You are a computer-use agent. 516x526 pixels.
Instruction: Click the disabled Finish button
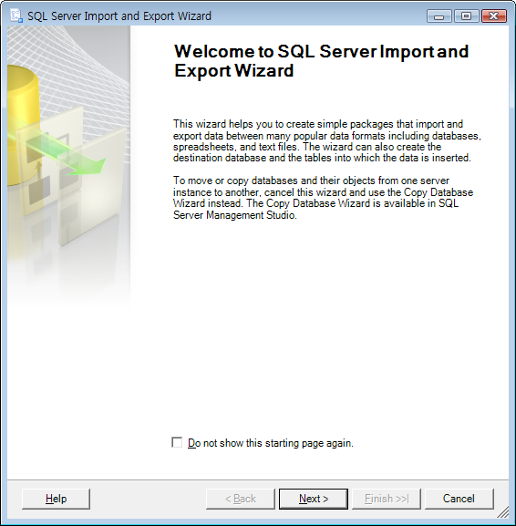pos(387,499)
